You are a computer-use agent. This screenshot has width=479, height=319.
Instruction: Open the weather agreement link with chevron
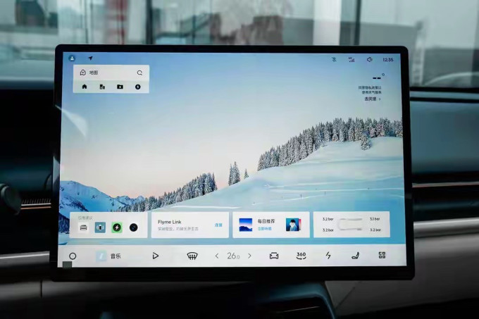373,99
